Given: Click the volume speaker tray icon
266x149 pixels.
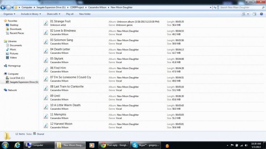Looking at the screenshot, I should [x=246, y=145].
